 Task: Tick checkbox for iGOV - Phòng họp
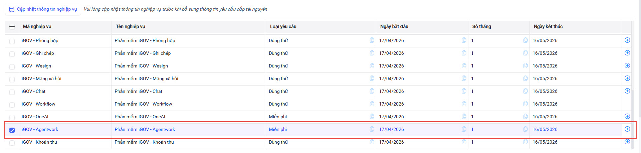pyautogui.click(x=12, y=41)
